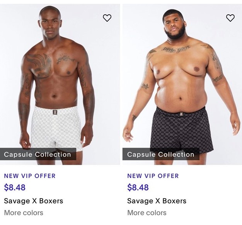This screenshot has width=242, height=225.
Task: Click the waistband logo on black boxers
Action: pyautogui.click(x=181, y=114)
